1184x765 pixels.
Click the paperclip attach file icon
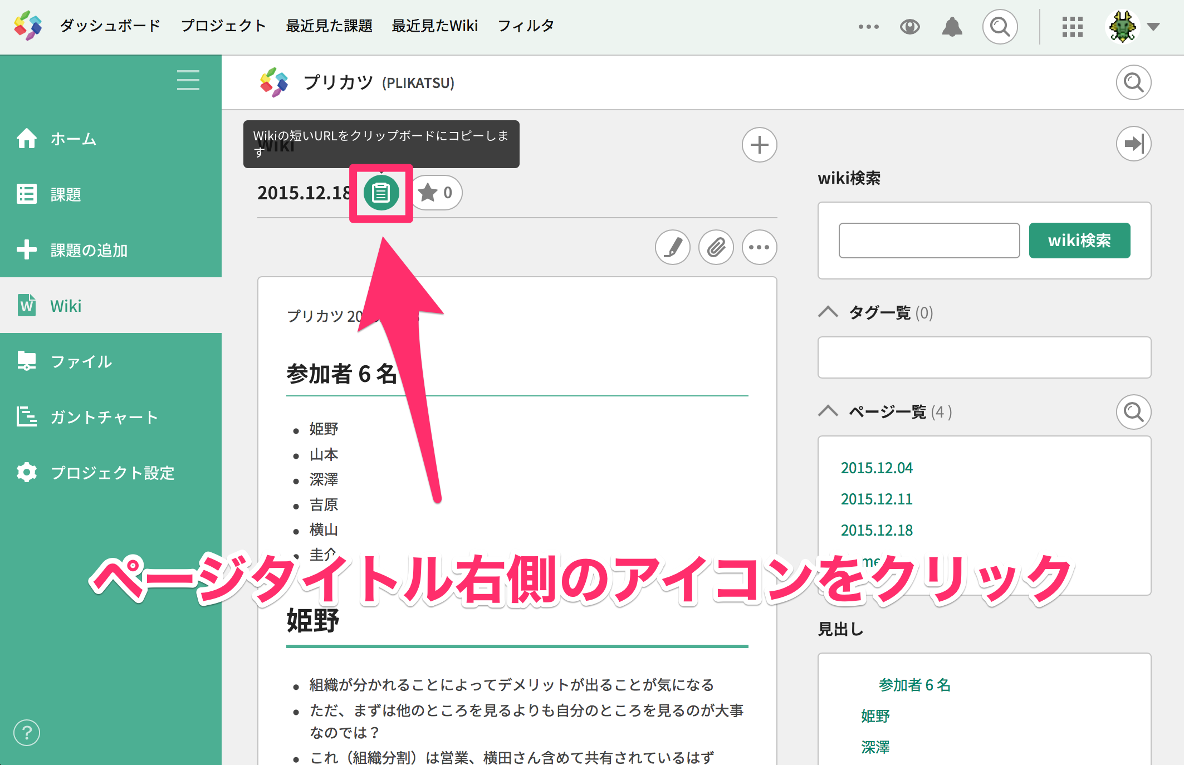(x=716, y=247)
